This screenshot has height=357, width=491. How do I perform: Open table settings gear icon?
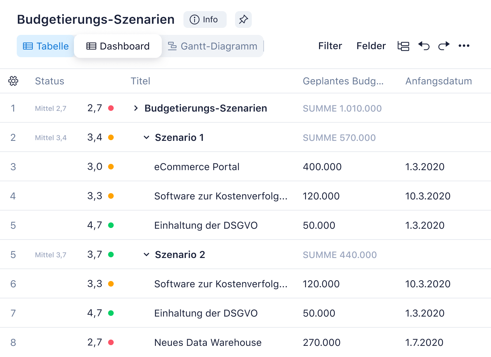point(13,81)
